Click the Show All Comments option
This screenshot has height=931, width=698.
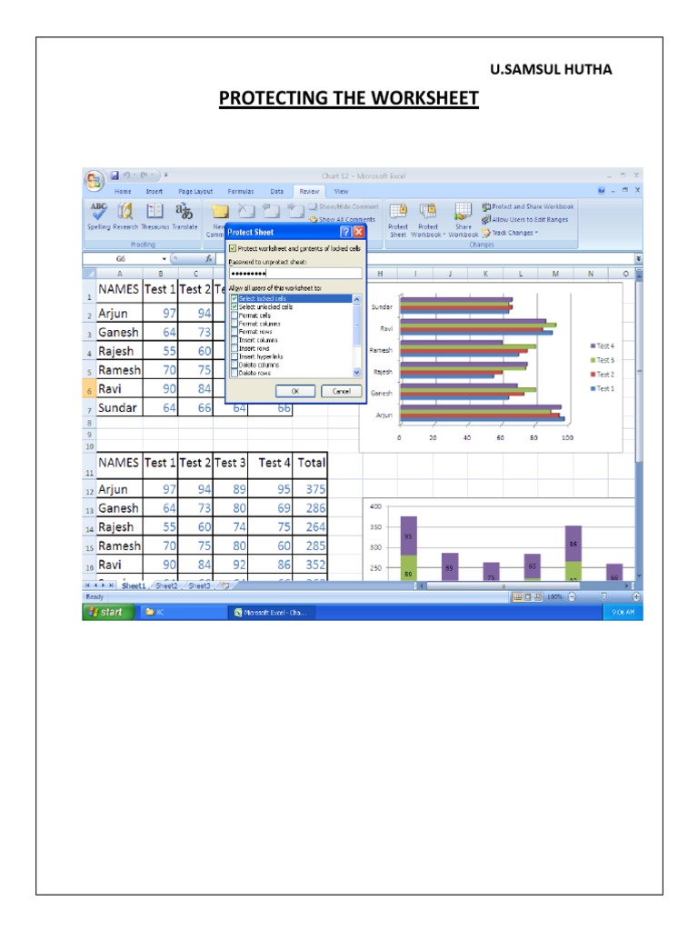click(x=343, y=220)
